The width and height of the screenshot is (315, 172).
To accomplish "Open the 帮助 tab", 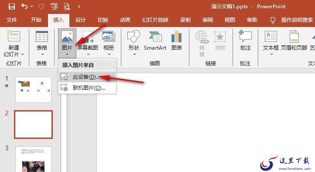I will tap(252, 20).
